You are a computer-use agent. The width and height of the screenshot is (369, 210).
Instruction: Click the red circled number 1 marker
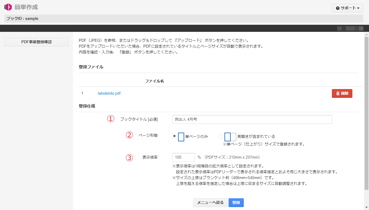tap(111, 119)
